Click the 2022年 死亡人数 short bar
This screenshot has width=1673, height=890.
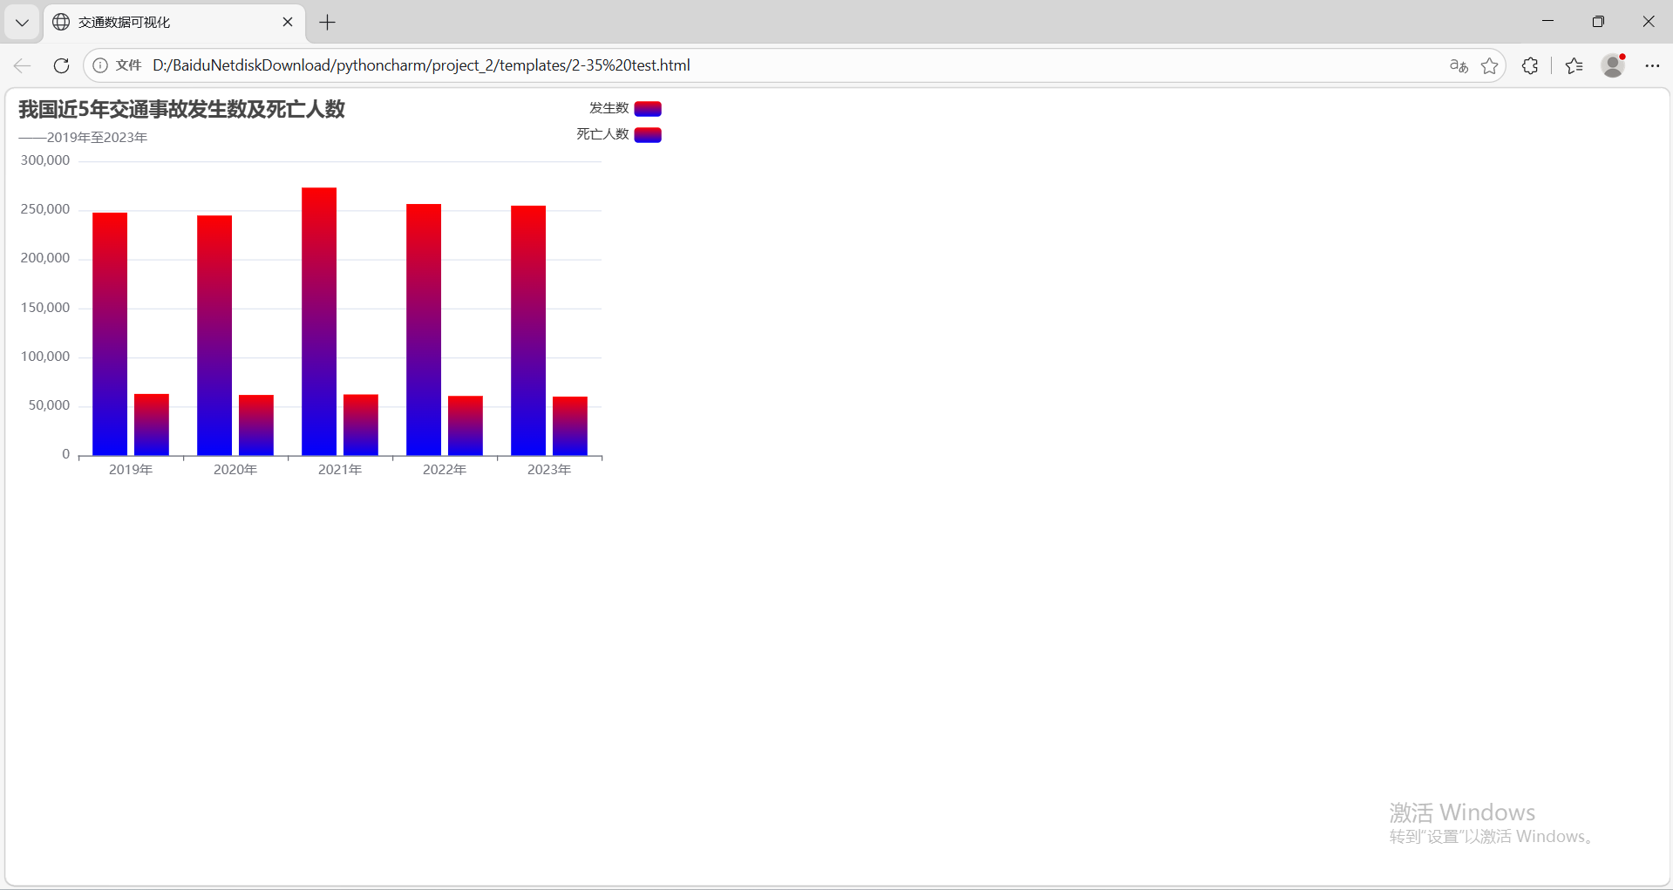point(466,425)
